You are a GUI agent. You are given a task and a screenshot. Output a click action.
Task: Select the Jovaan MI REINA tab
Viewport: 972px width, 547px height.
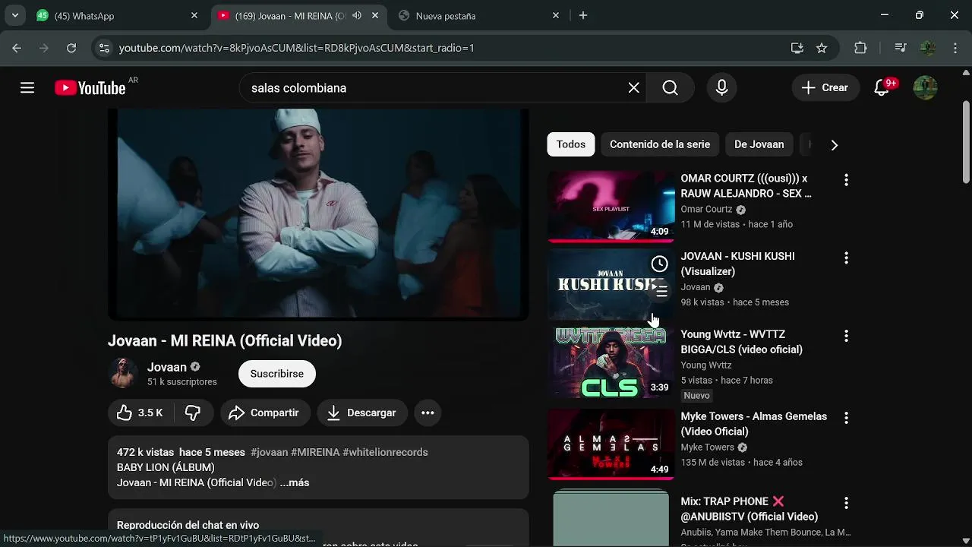(298, 15)
